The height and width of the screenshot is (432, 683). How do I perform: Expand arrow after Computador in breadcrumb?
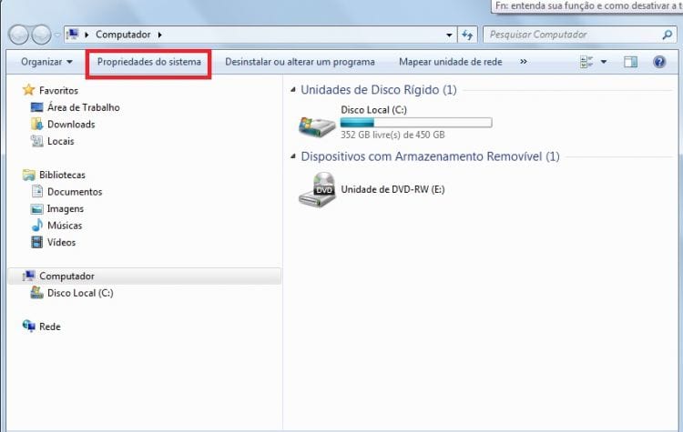tap(160, 35)
